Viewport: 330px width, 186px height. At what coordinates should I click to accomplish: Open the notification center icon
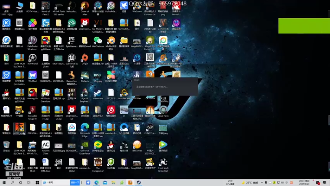tap(324, 183)
